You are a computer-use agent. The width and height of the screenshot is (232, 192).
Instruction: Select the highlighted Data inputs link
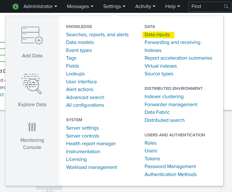click(x=157, y=35)
